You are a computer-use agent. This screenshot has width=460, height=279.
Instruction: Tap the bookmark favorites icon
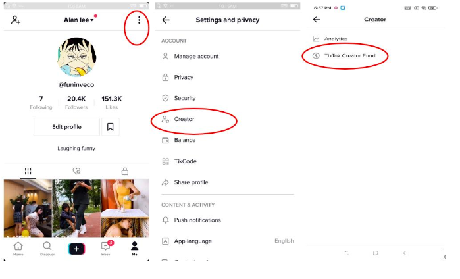click(x=111, y=127)
